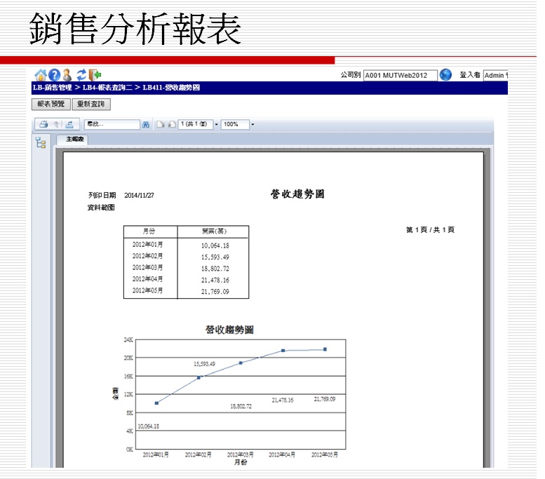Go to the previous page icon

click(x=160, y=124)
